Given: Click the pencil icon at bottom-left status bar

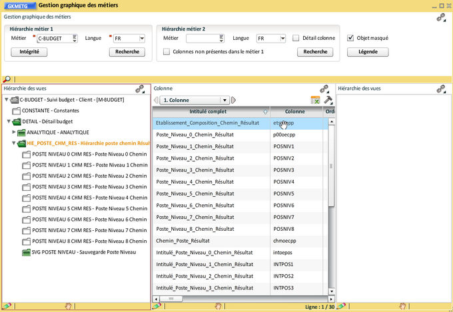Looking at the screenshot, I should pos(7,306).
